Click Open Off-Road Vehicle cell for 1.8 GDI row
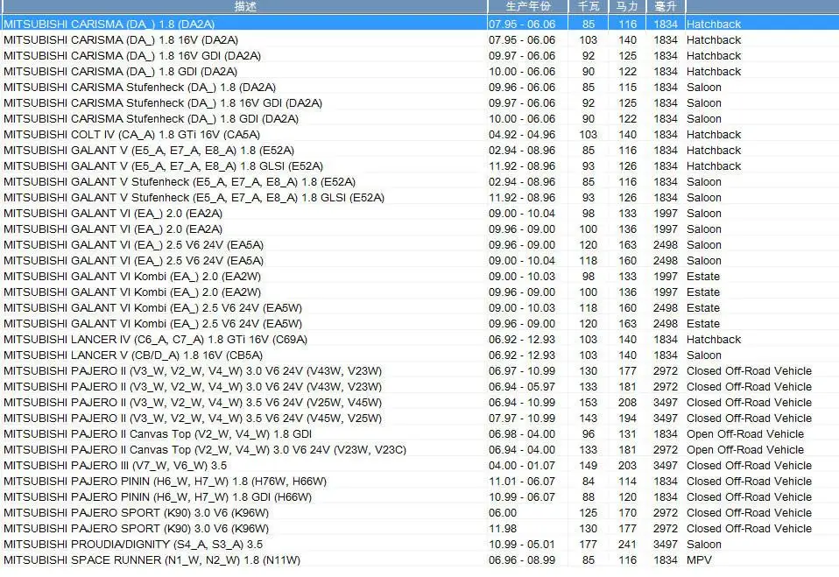839x577 pixels. point(744,434)
